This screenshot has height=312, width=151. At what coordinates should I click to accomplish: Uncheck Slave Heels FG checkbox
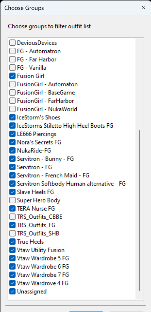(x=12, y=192)
